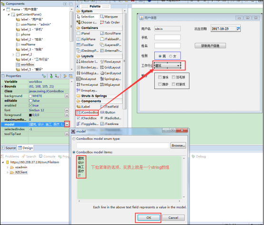Apply FormLayout from palette
Image resolution: width=264 pixels, height=225 pixels.
87,85
